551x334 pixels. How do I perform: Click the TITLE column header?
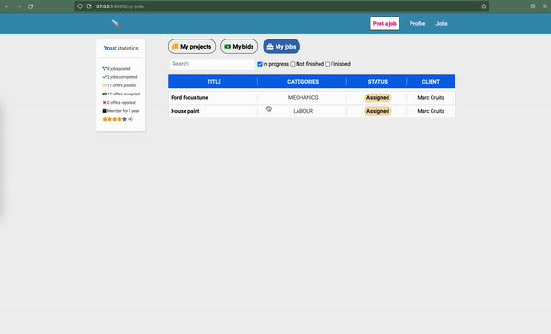click(x=214, y=82)
